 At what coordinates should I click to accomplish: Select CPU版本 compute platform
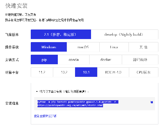pos(144,72)
